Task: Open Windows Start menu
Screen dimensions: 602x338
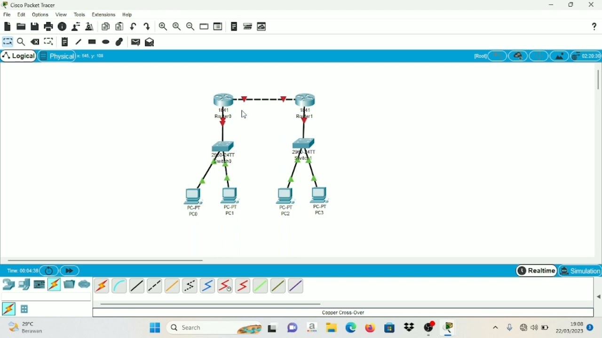Action: (x=155, y=328)
